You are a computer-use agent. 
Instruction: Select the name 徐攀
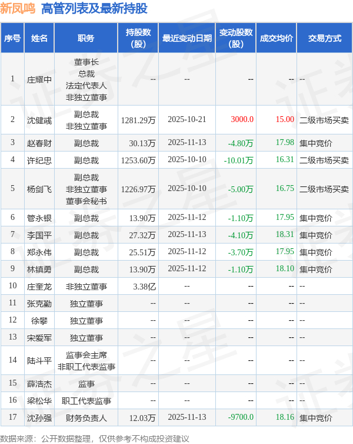click(39, 321)
